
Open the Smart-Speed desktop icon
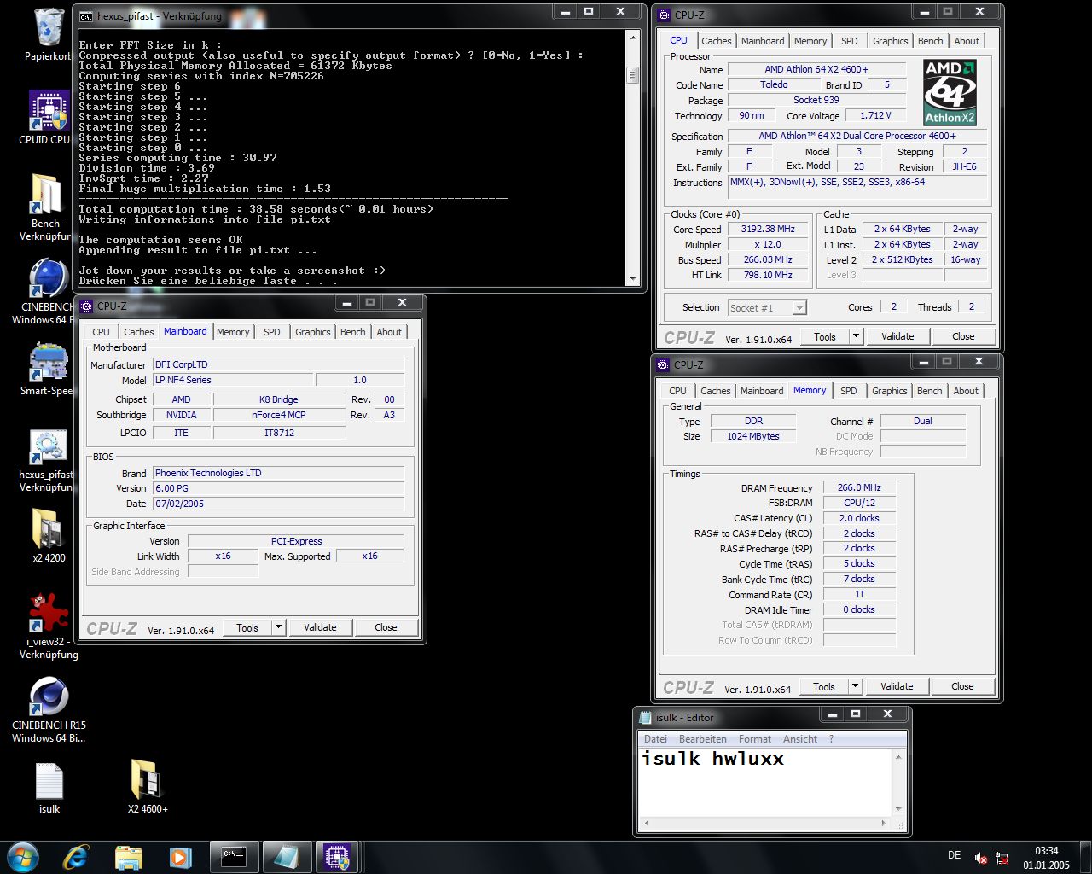[49, 362]
